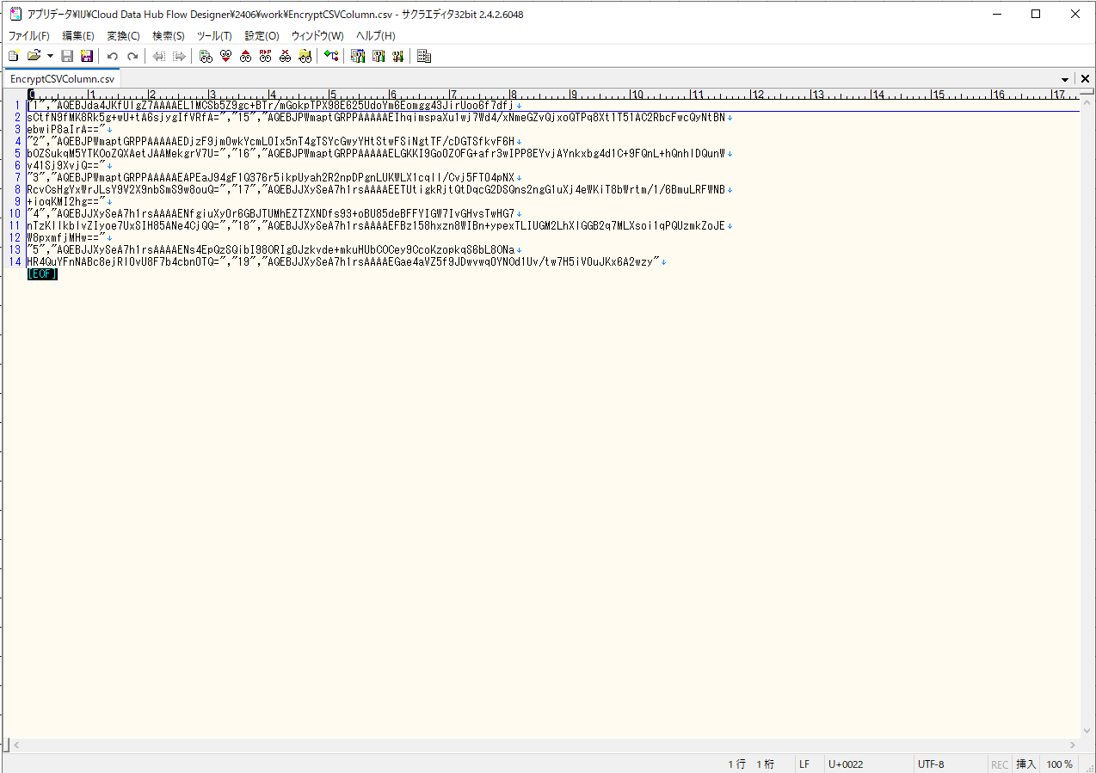Click the horizontal scrollbar right arrow
Viewport: 1096px width, 773px height.
coord(1073,745)
